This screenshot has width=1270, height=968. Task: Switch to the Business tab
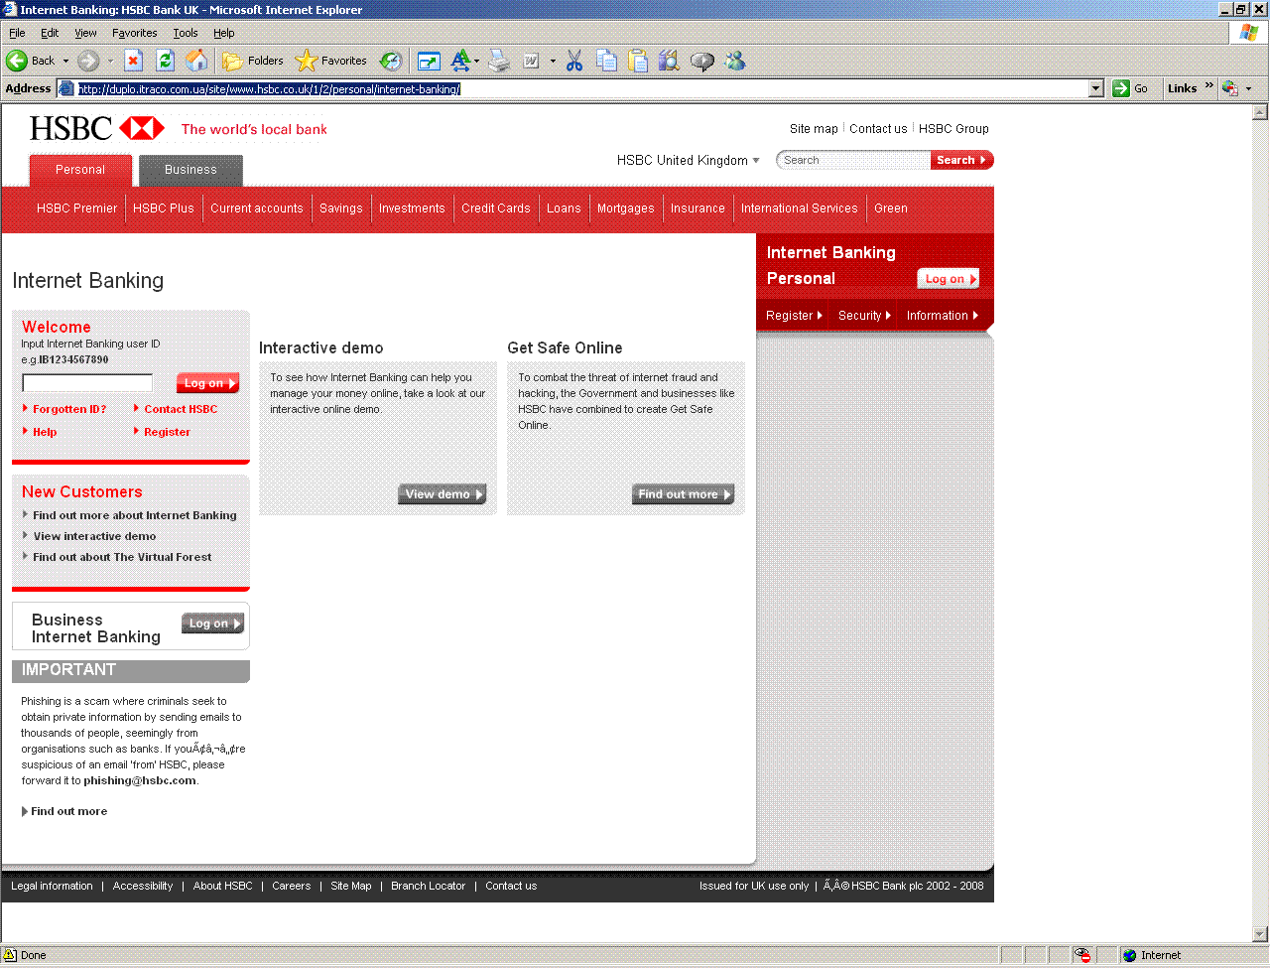pos(190,170)
